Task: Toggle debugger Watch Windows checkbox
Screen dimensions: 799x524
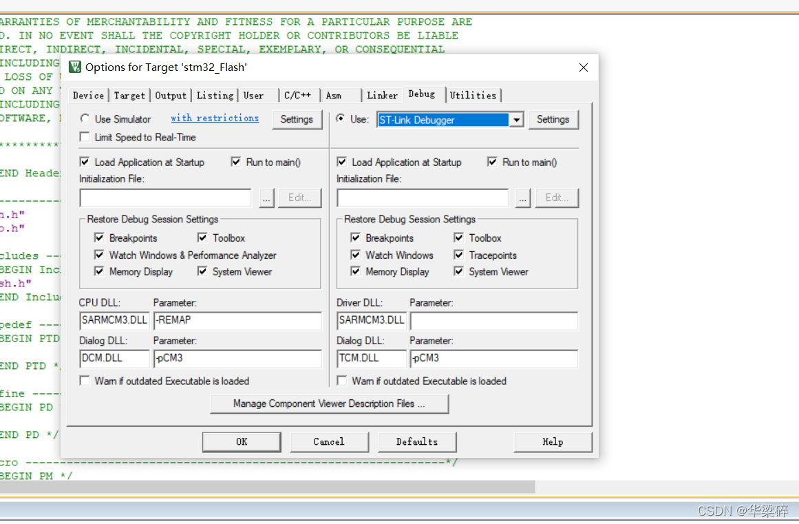Action: pyautogui.click(x=356, y=255)
